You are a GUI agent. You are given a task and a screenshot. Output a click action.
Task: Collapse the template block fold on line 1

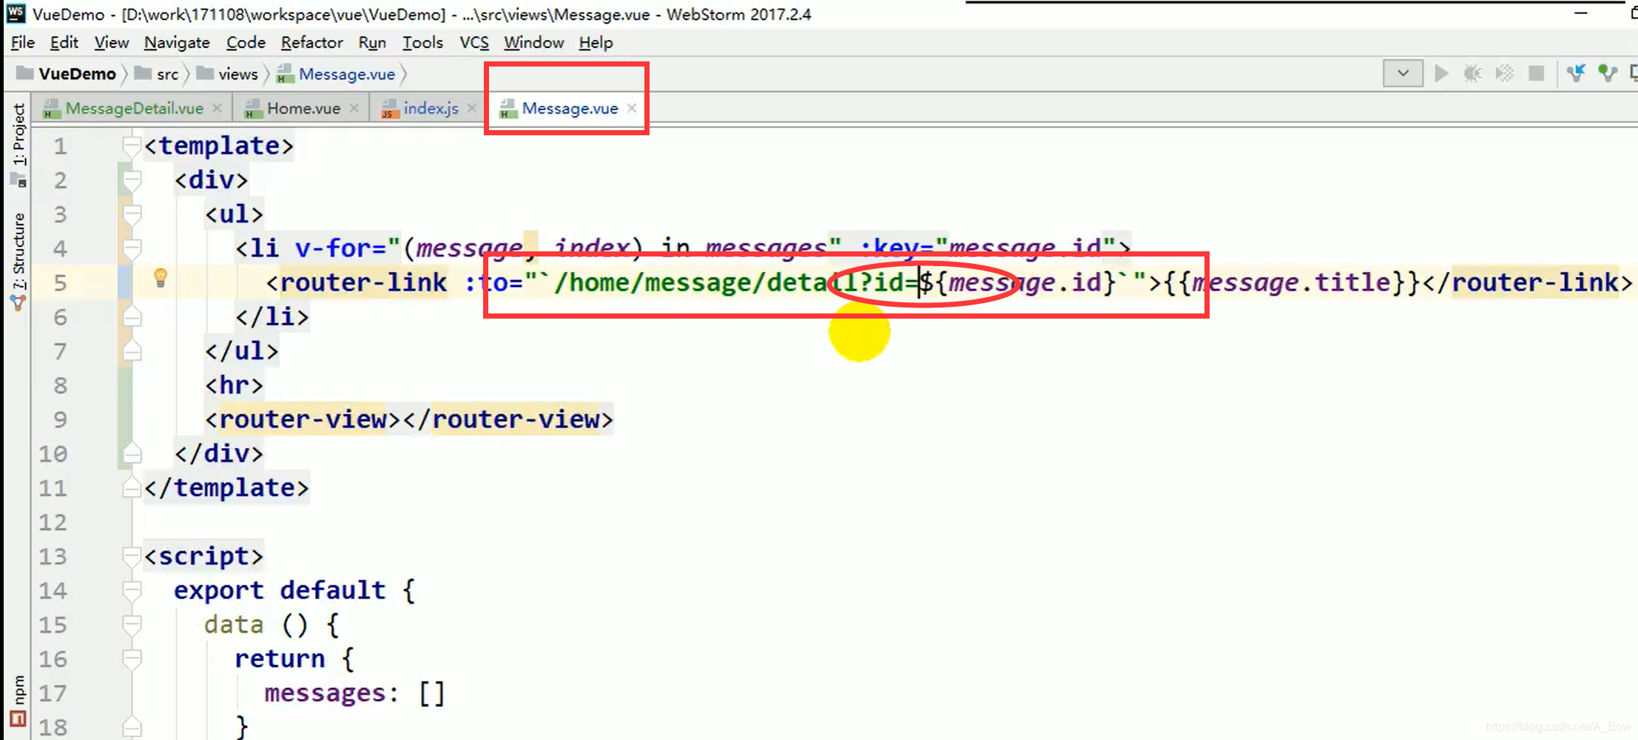tap(132, 146)
